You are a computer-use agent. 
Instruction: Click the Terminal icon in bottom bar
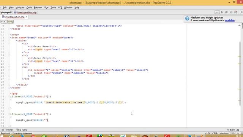coord(3,130)
